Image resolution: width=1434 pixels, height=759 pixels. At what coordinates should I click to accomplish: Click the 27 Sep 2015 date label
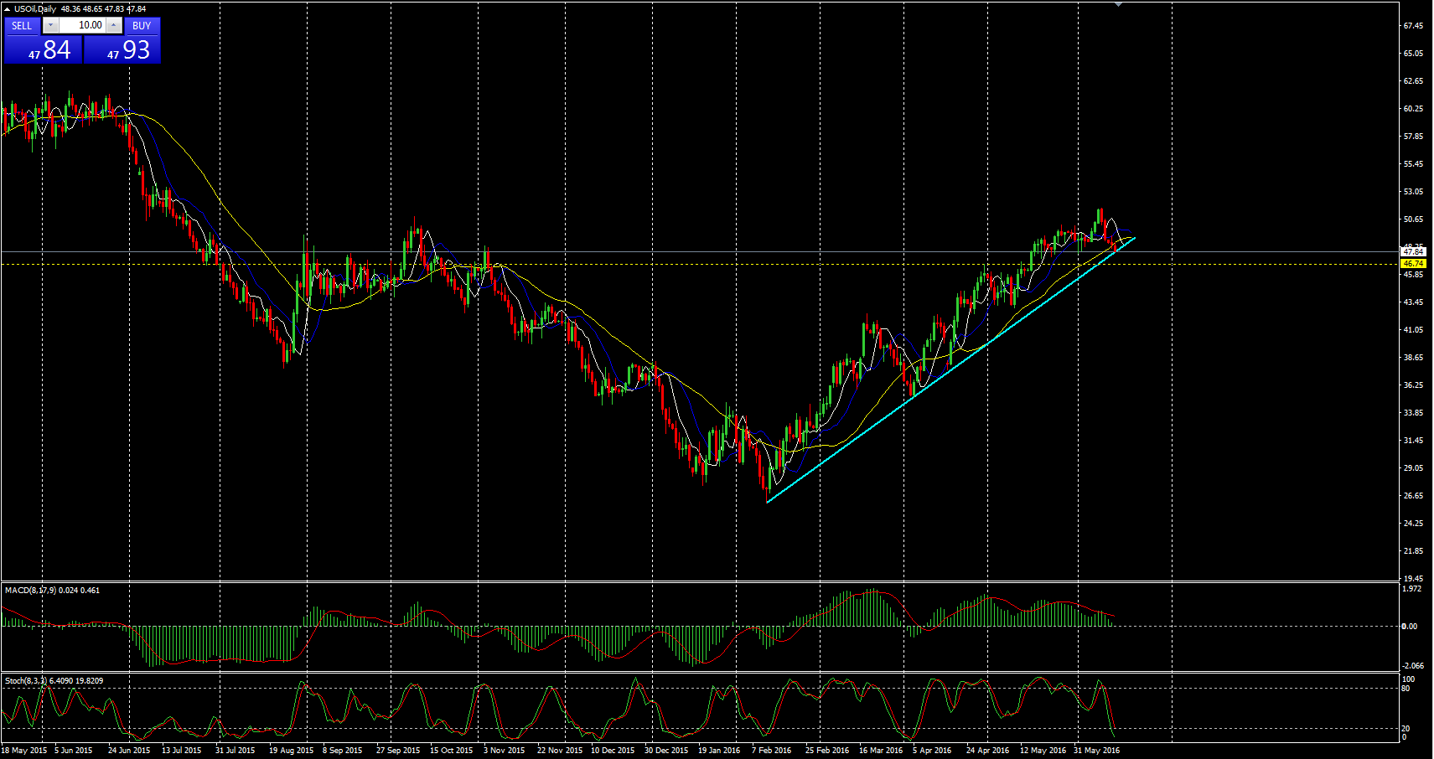[x=398, y=751]
